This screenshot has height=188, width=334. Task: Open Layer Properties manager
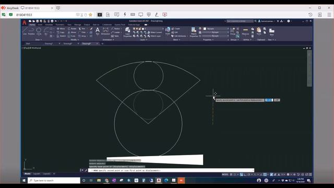127,32
